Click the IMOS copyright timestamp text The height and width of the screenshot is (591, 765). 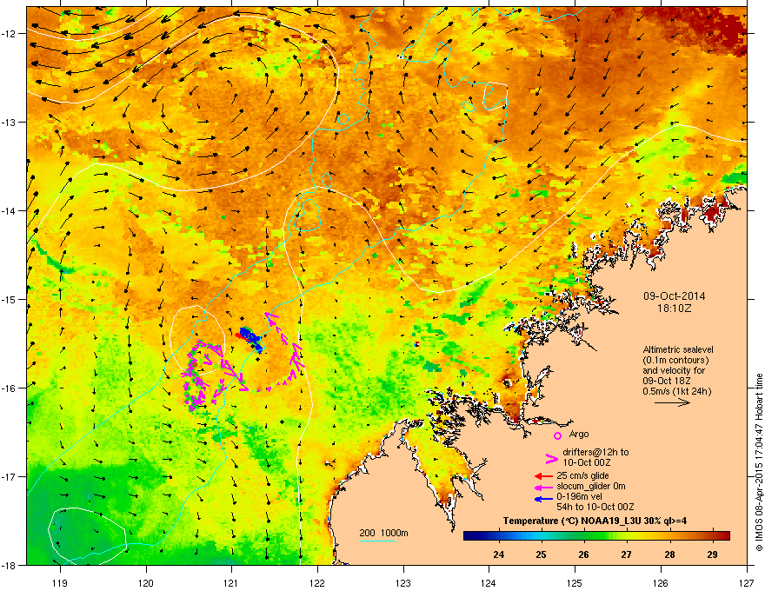tap(759, 462)
